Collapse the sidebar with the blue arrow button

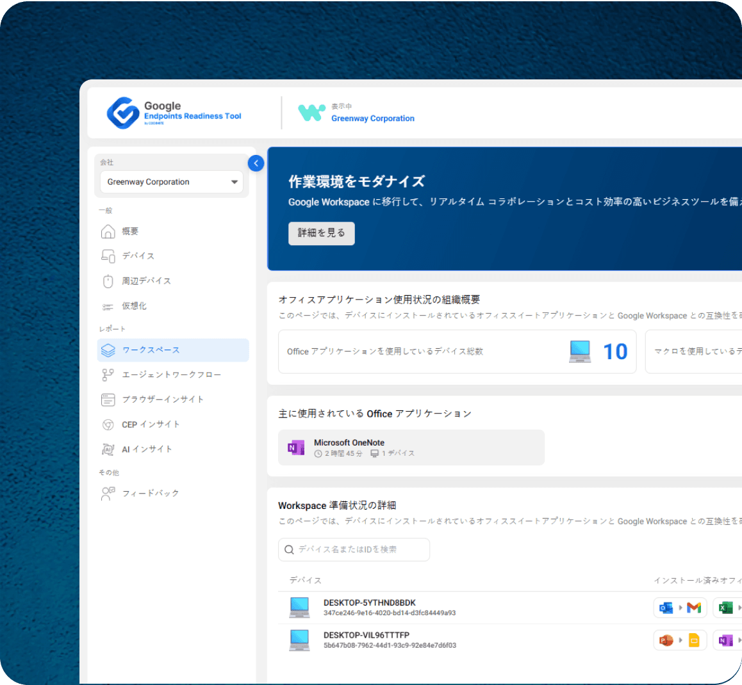256,164
